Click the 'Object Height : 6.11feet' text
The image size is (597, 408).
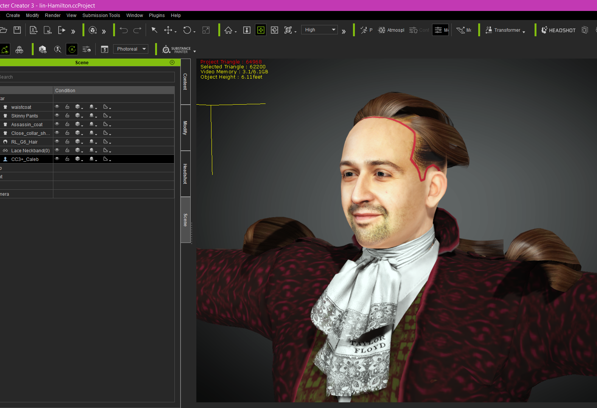point(232,77)
